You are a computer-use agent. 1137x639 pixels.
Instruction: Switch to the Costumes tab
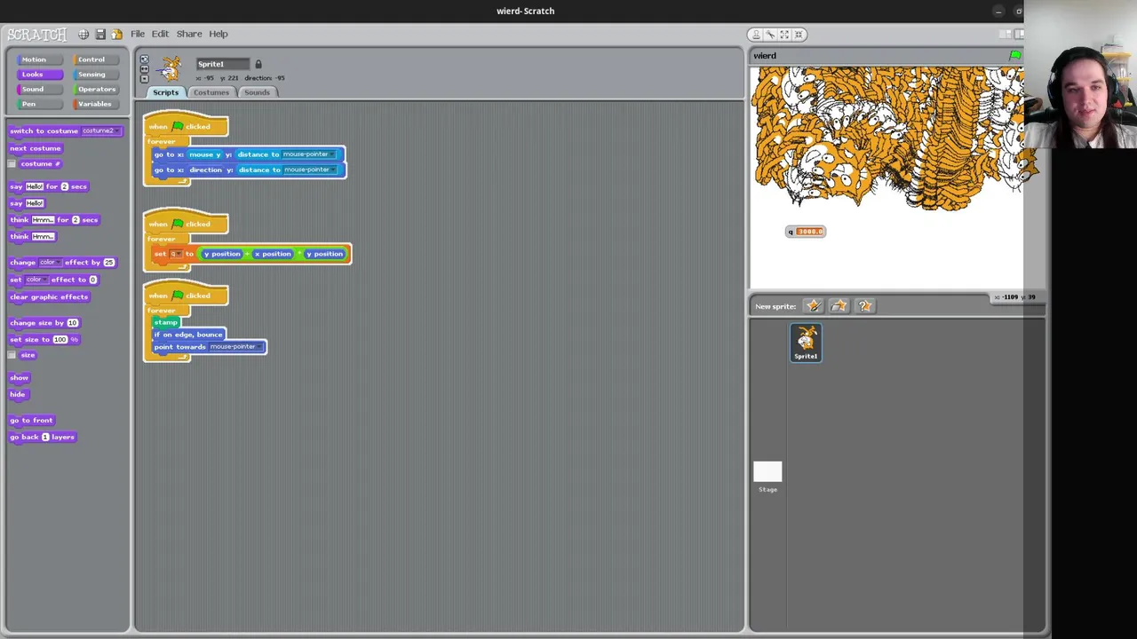(211, 92)
